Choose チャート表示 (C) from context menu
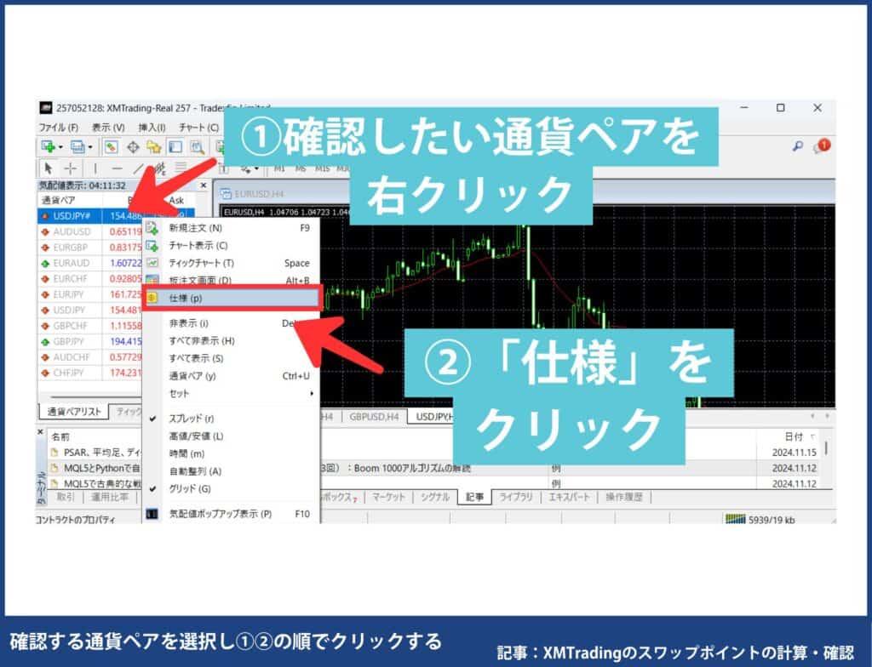 coord(231,245)
